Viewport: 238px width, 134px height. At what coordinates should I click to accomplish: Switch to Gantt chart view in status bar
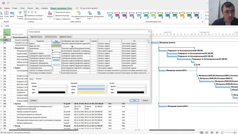[x=202, y=133]
